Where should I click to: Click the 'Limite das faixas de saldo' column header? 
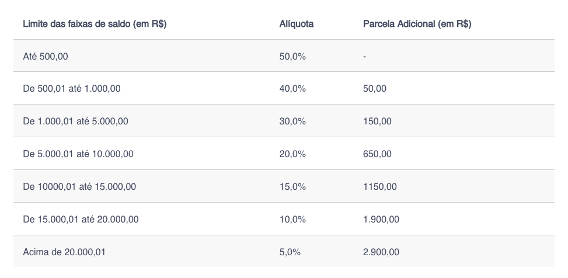tap(95, 24)
